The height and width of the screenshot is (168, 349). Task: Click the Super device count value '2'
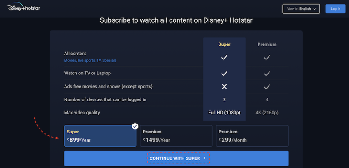coord(224,100)
